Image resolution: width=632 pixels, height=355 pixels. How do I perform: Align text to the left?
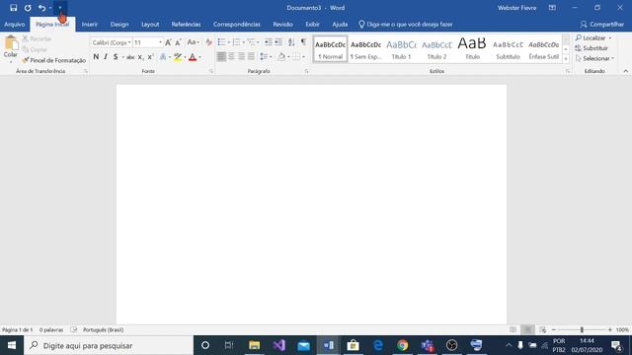[221, 57]
